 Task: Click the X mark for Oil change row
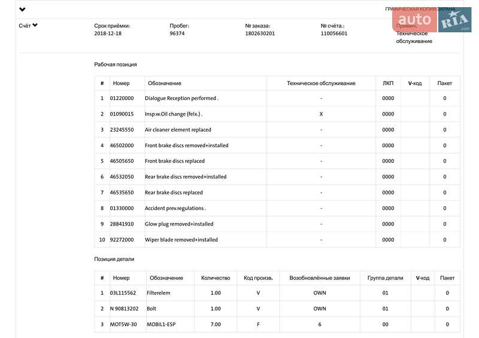click(x=321, y=114)
